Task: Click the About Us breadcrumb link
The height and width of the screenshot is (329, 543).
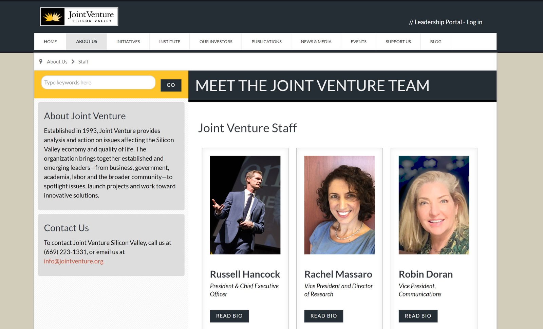Action: 57,62
